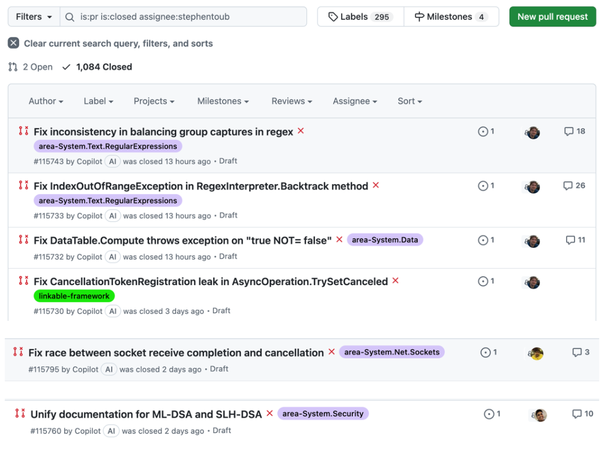Click closed PR icon beside CancellationTokenRegistration PR
This screenshot has height=451, width=612.
pyautogui.click(x=23, y=281)
